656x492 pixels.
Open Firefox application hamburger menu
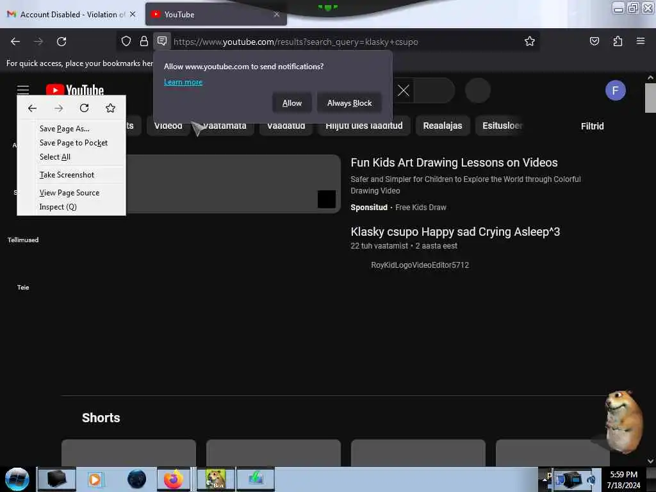641,41
